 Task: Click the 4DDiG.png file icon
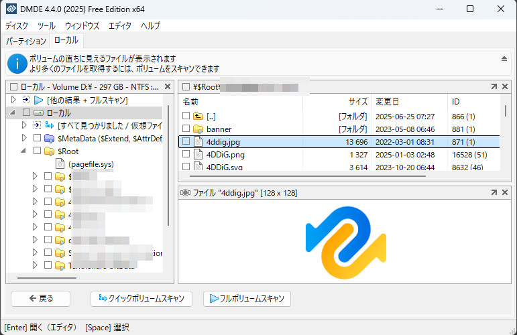click(x=198, y=154)
